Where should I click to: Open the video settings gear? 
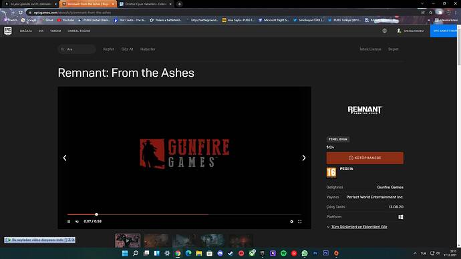click(292, 222)
